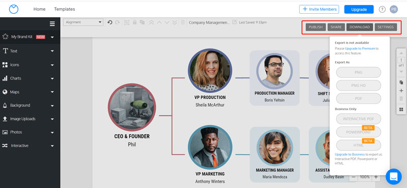Click Upgrade to Business link
407x188 pixels.
(x=350, y=154)
